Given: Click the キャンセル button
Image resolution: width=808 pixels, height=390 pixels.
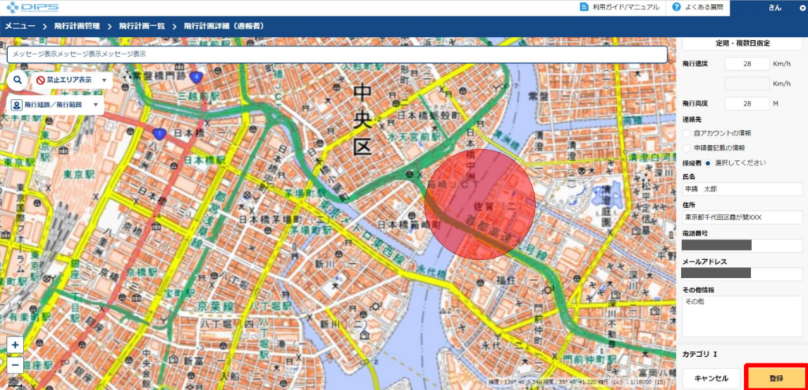Looking at the screenshot, I should click(x=711, y=378).
